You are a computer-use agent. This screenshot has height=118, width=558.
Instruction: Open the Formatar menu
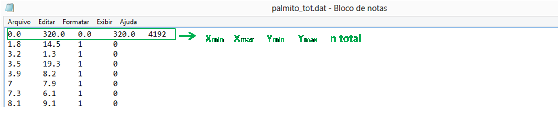[76, 22]
